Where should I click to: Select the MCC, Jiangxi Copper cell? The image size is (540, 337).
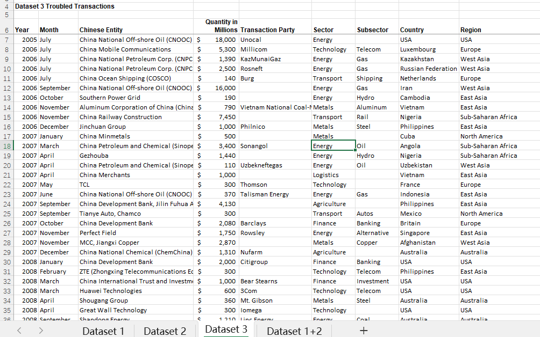pos(136,243)
